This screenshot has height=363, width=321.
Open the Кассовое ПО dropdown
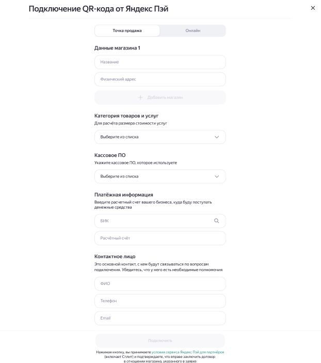pos(155,176)
